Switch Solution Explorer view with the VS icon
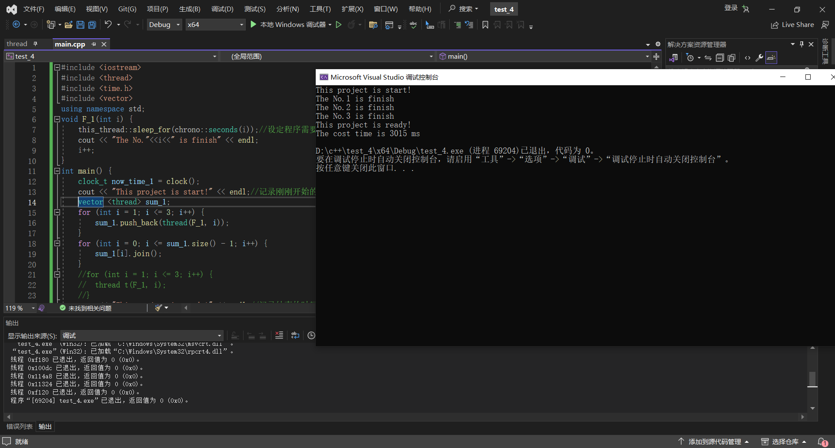This screenshot has height=448, width=835. tap(673, 57)
